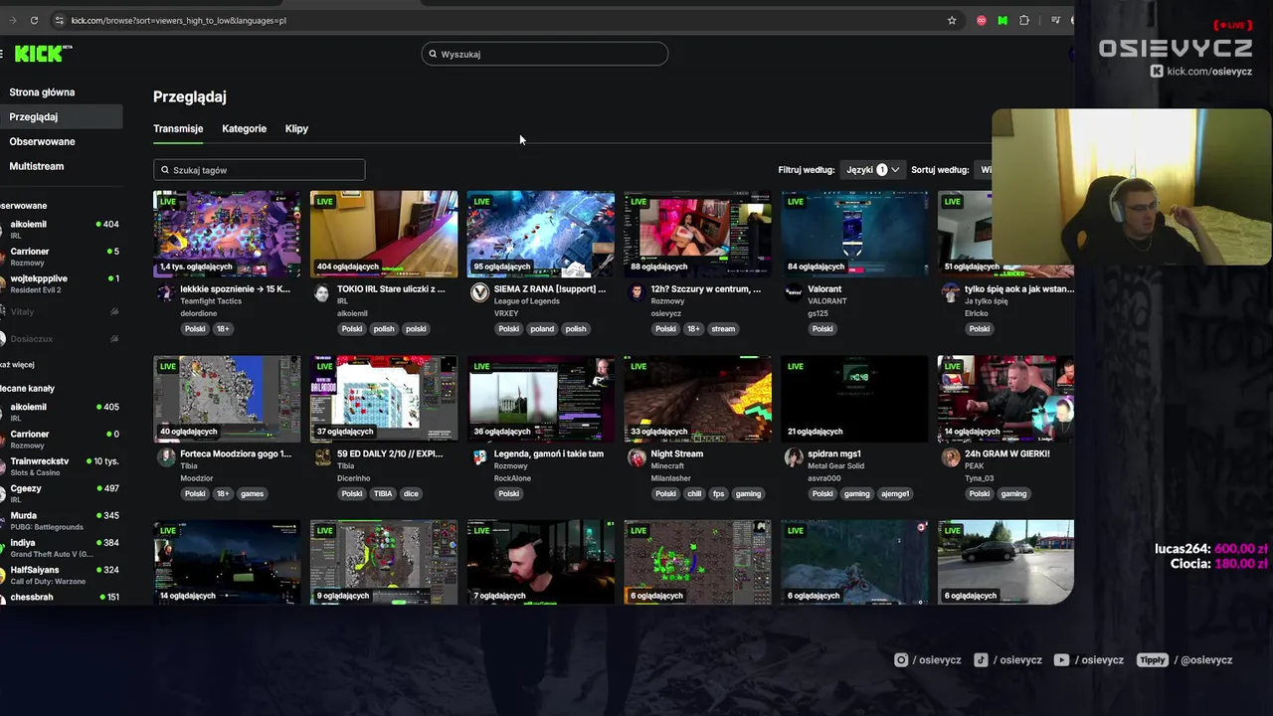Click the stream tag on osievycz card

(x=723, y=329)
